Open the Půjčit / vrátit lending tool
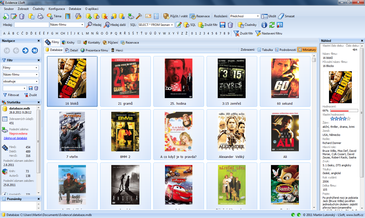The image size is (365, 218). pyautogui.click(x=176, y=16)
